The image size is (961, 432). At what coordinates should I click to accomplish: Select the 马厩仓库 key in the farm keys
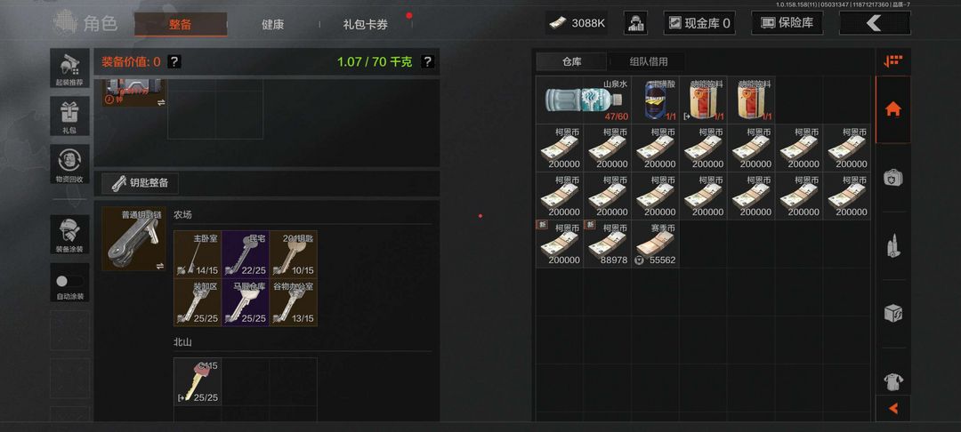tap(246, 303)
